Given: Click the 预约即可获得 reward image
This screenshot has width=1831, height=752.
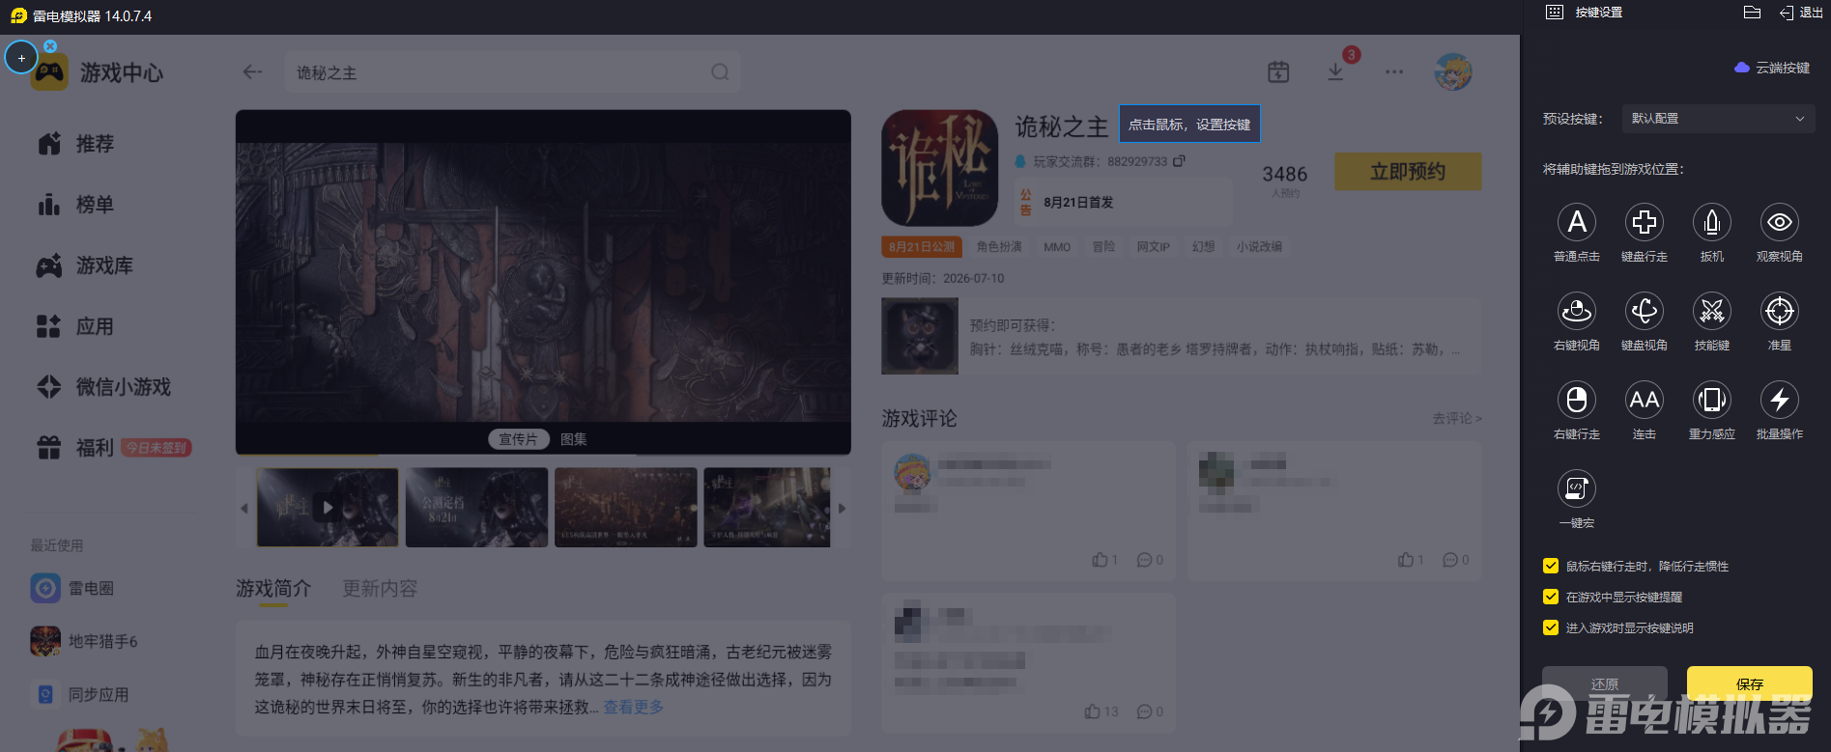Looking at the screenshot, I should (x=920, y=336).
